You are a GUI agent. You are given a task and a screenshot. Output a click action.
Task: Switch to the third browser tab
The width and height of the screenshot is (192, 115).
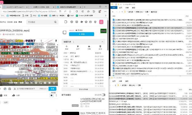[68, 7]
